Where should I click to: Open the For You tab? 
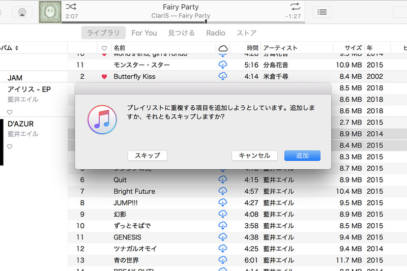tap(144, 33)
